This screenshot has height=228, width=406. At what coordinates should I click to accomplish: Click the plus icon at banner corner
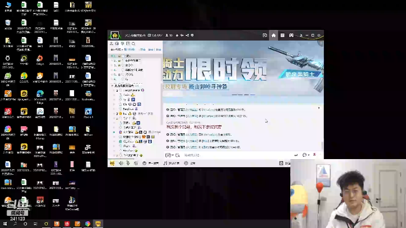[321, 43]
